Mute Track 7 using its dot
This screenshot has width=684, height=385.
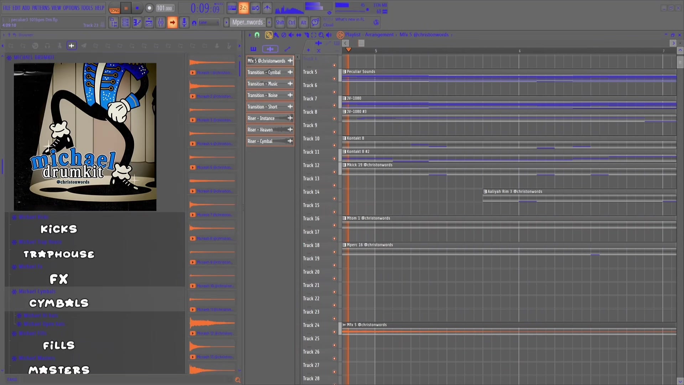pos(334,105)
